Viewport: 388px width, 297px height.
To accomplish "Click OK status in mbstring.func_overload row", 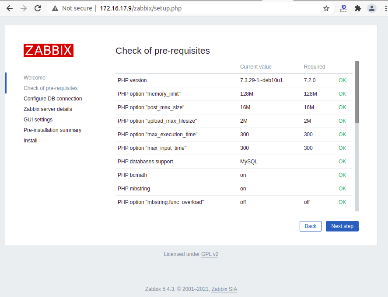I will pyautogui.click(x=342, y=202).
